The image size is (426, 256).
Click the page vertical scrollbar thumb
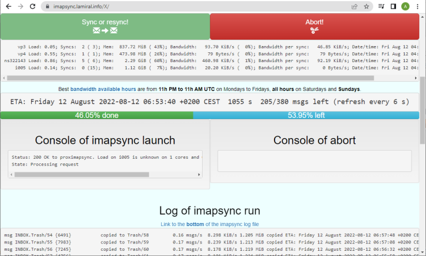click(423, 112)
